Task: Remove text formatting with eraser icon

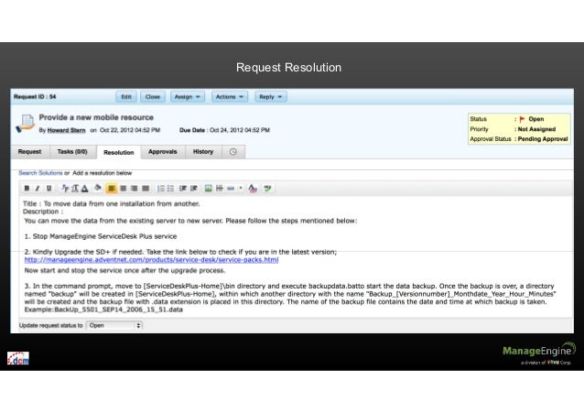Action: point(253,189)
